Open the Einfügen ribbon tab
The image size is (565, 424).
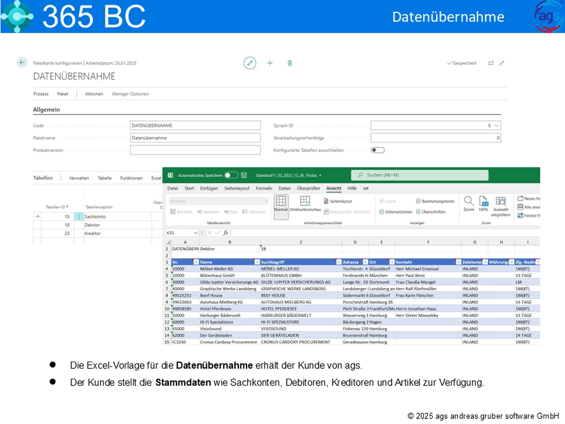(209, 188)
